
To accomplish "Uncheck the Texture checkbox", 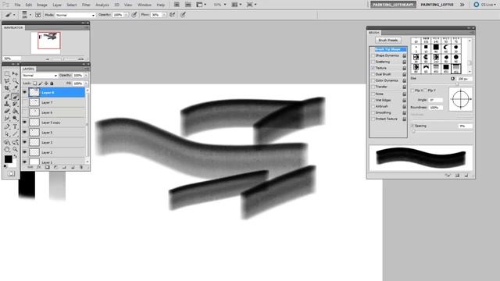I will point(373,68).
